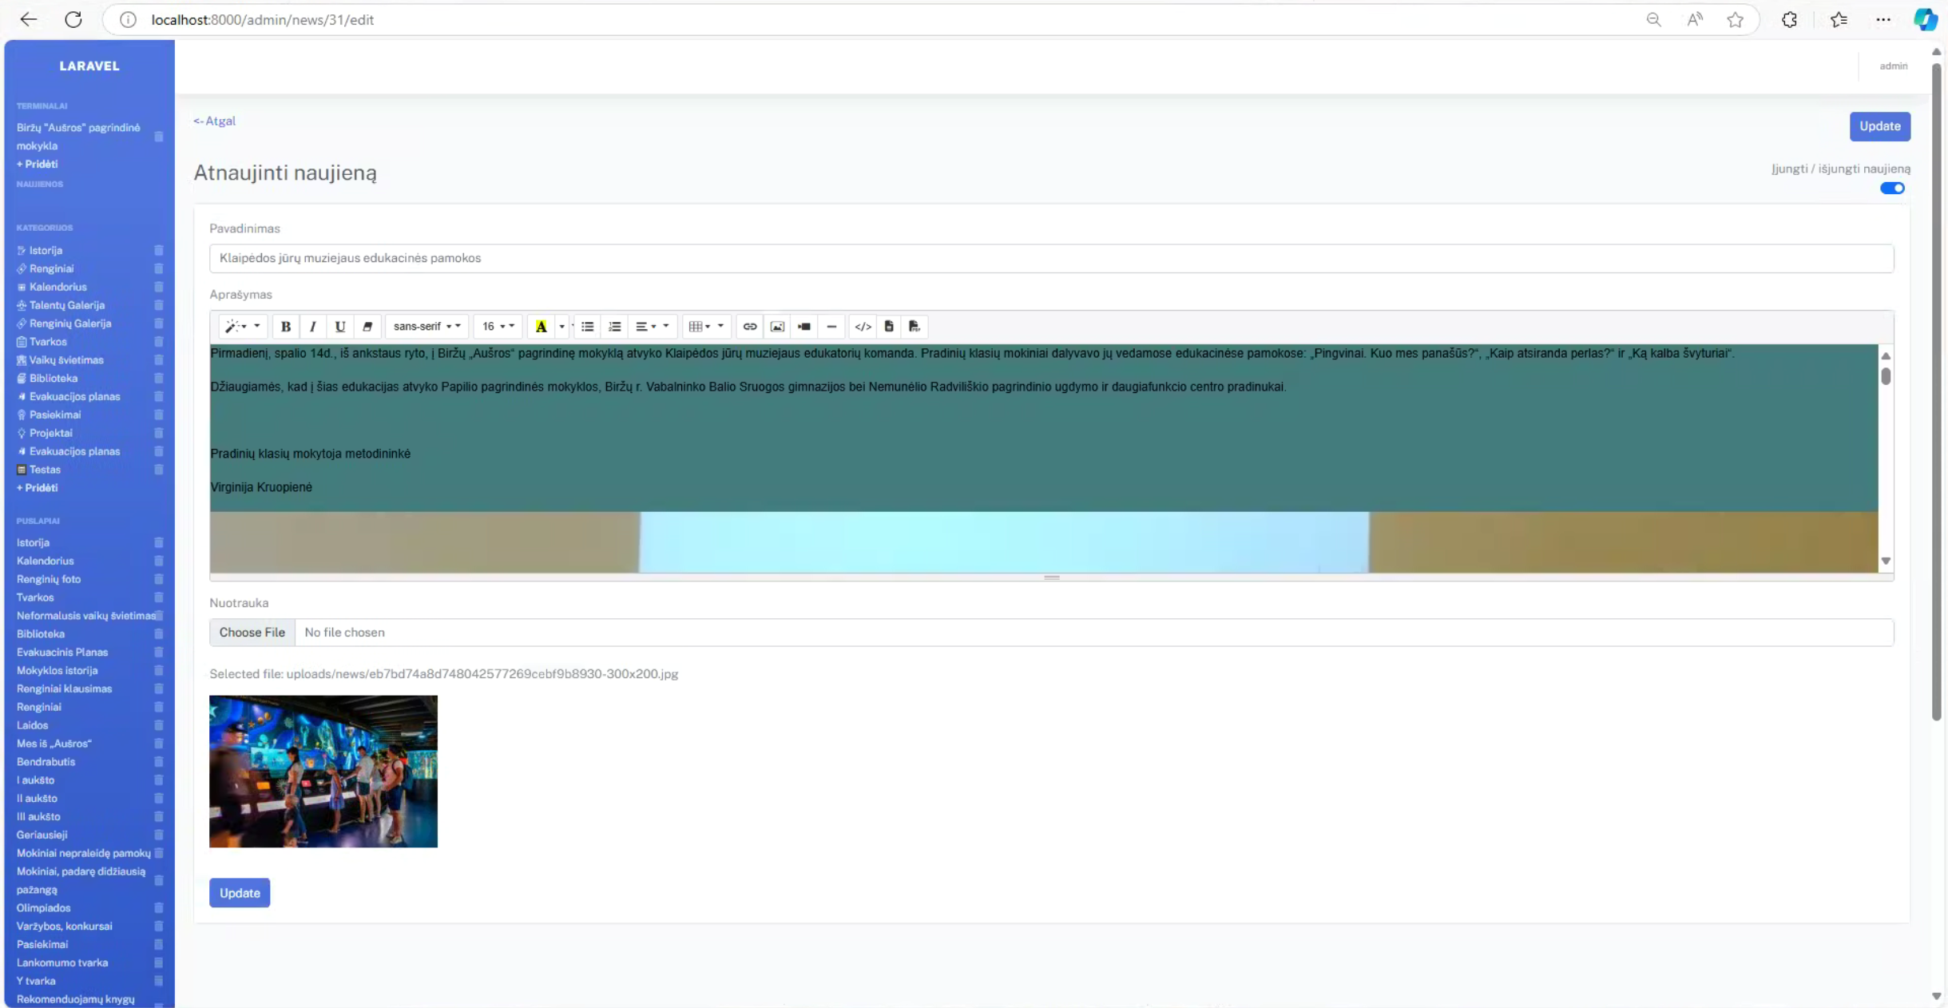
Task: Click the <- Atgal back link
Action: pos(215,121)
